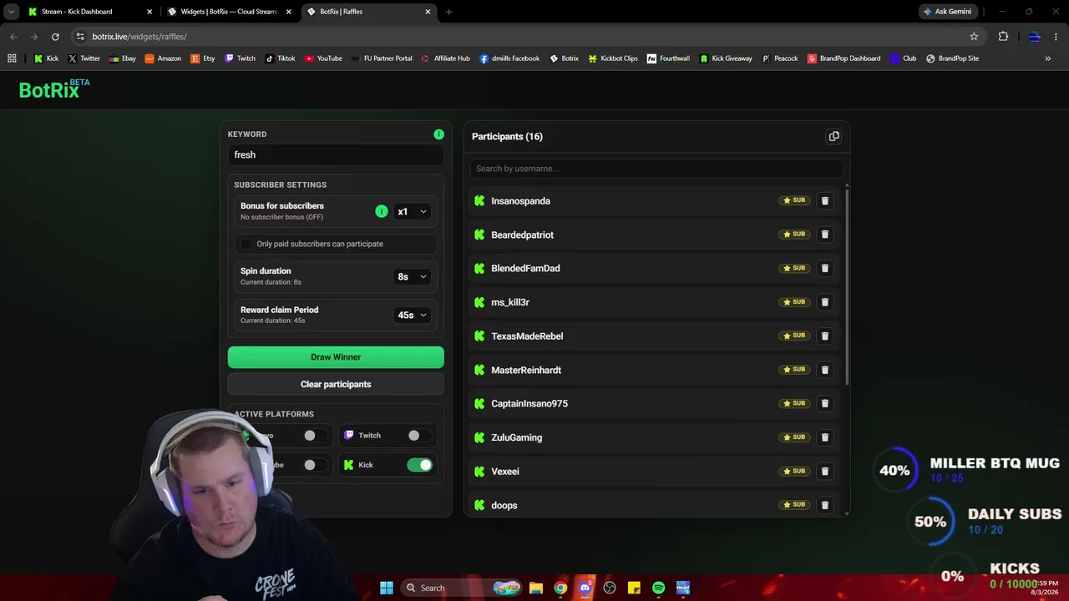Viewport: 1069px width, 601px height.
Task: Open the Etsy bookmark
Action: [203, 58]
